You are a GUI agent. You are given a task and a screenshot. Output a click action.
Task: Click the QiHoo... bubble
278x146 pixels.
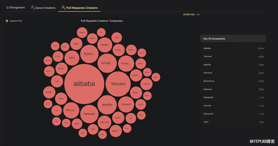(x=141, y=115)
